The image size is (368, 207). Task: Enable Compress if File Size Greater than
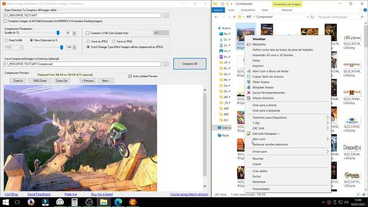click(87, 33)
